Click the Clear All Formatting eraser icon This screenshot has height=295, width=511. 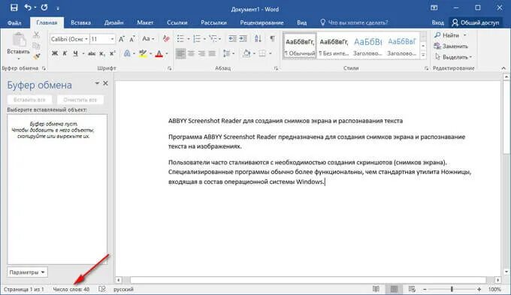(x=166, y=39)
